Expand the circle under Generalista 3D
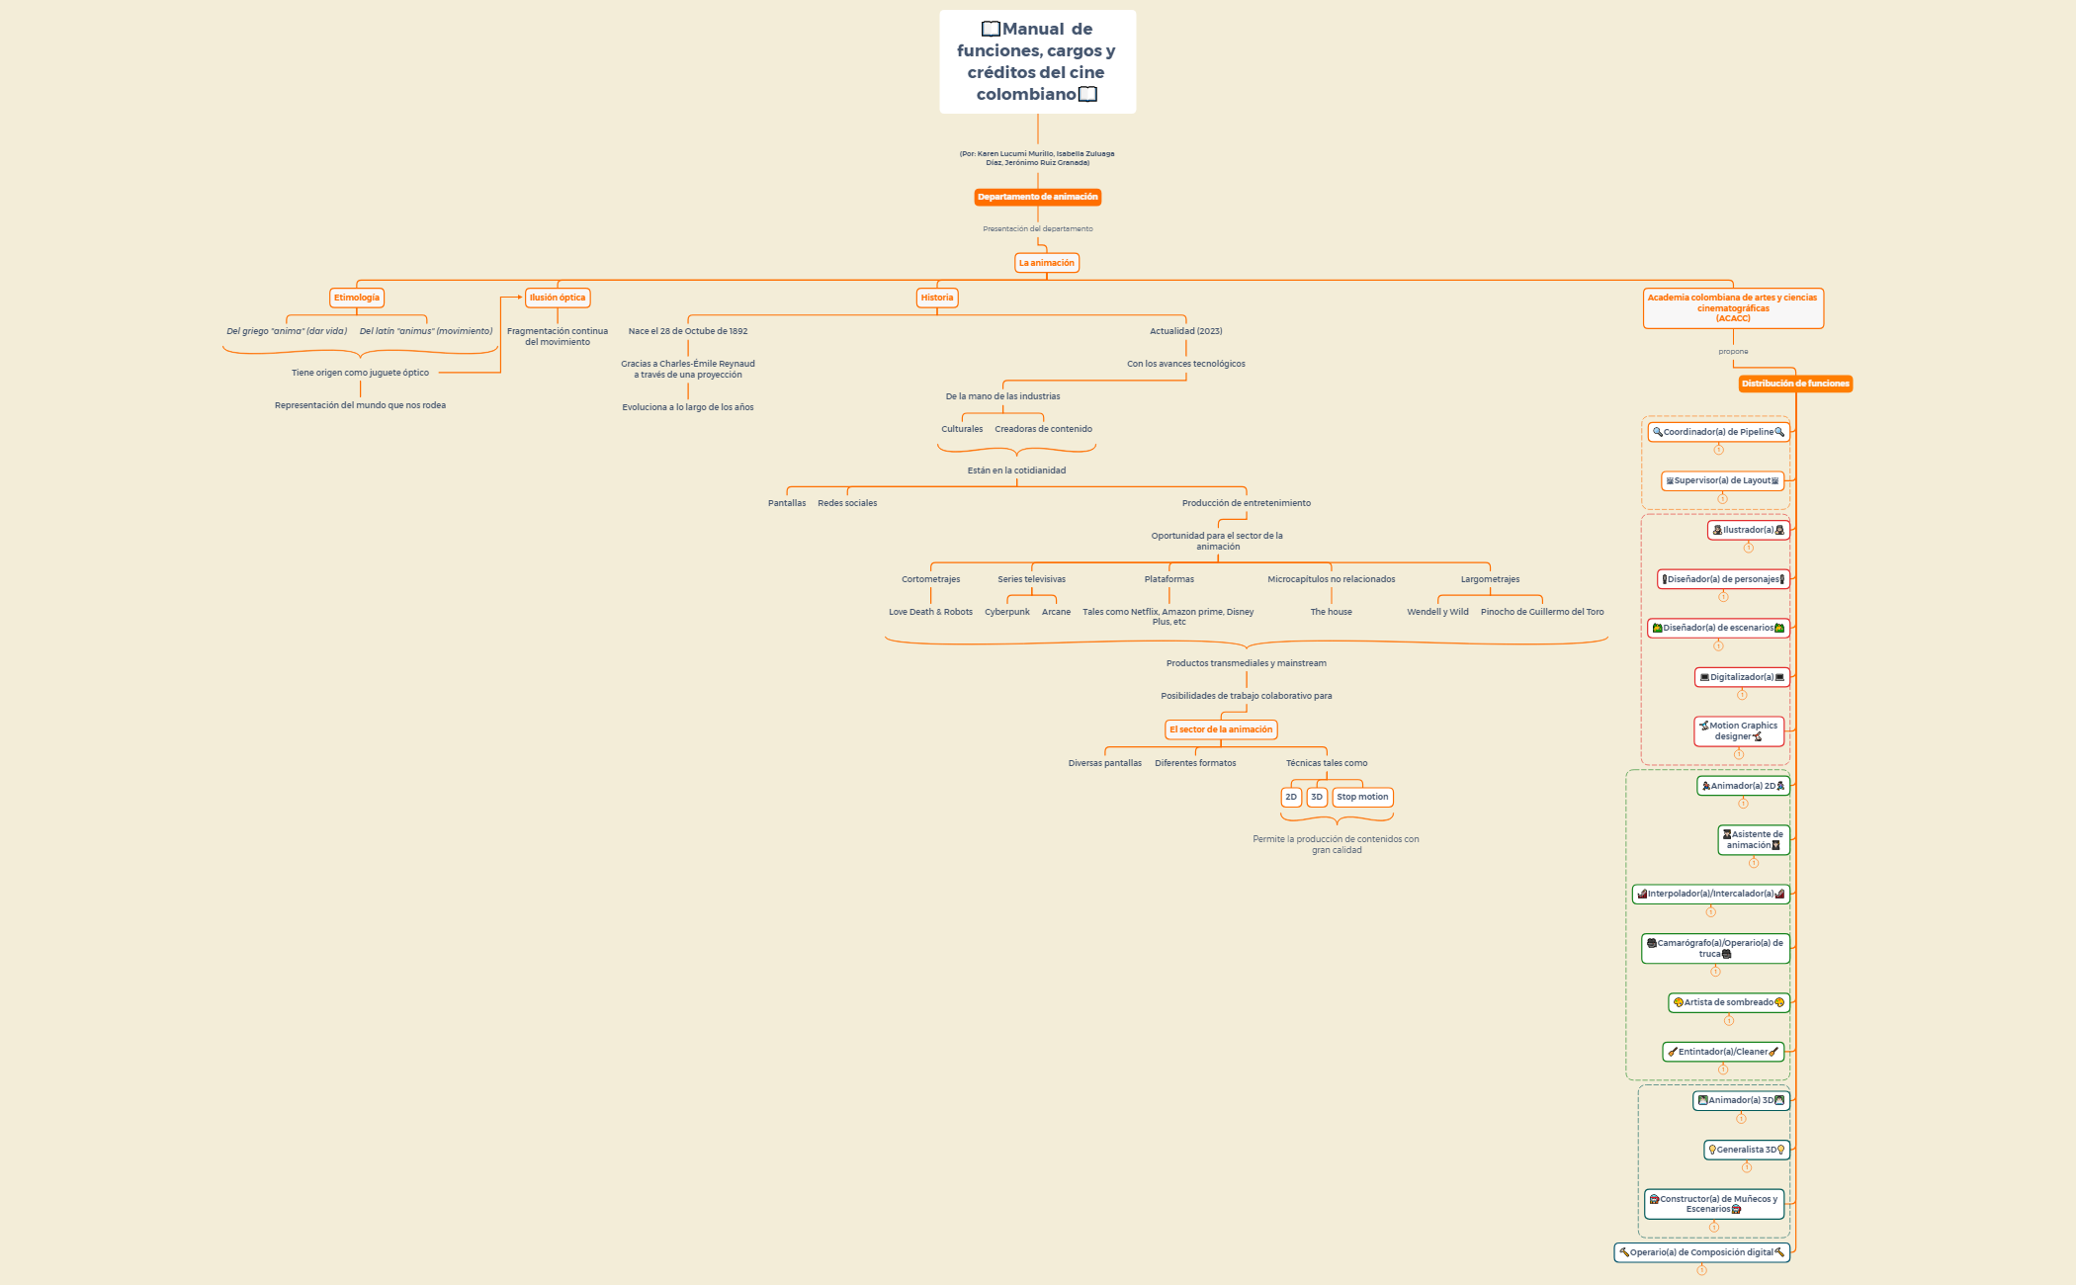This screenshot has width=2076, height=1285. [1746, 1167]
